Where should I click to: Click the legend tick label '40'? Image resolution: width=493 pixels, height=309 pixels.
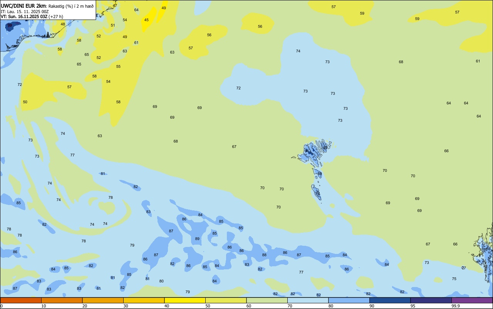(x=166, y=306)
